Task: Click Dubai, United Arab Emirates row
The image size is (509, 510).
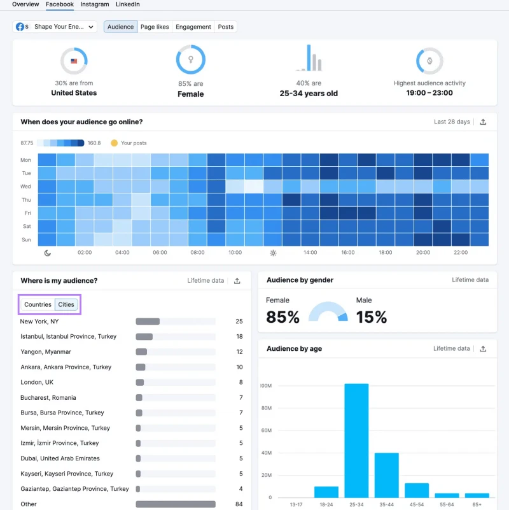Action: tap(131, 458)
